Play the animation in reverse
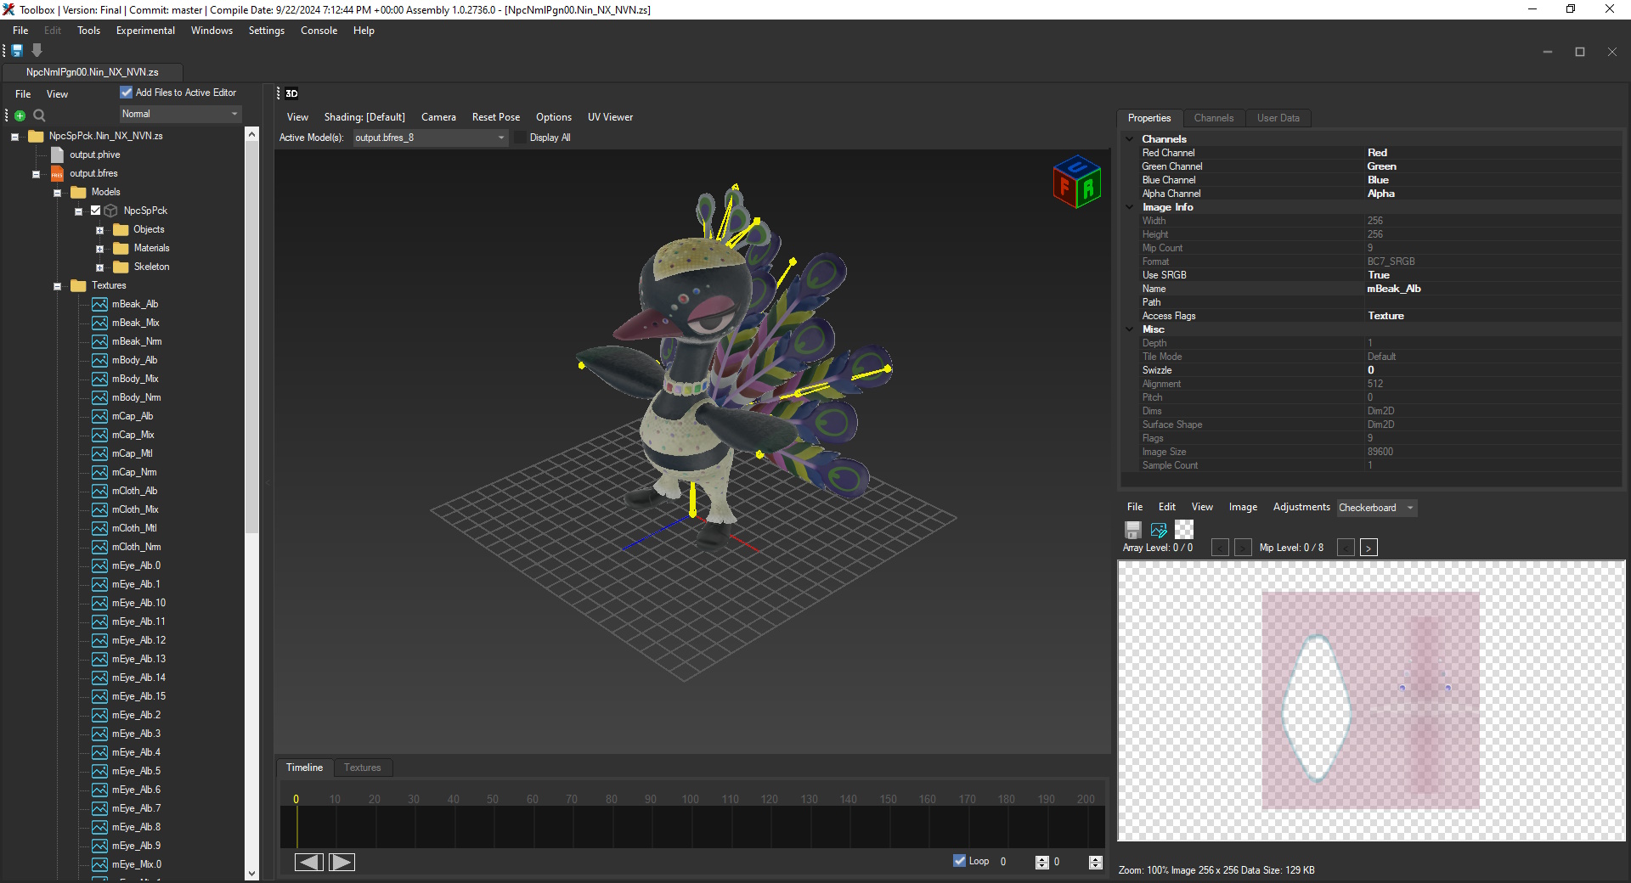 [x=308, y=862]
